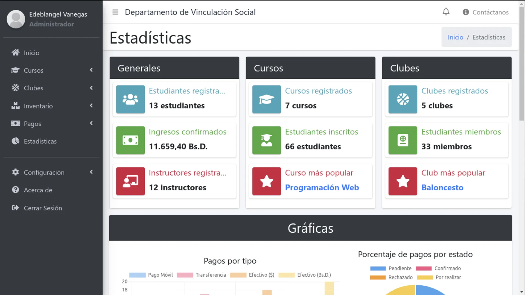Screen dimensions: 525x295
Task: Click the Estudiantes inscritos graduate icon tile
Action: tap(267, 140)
